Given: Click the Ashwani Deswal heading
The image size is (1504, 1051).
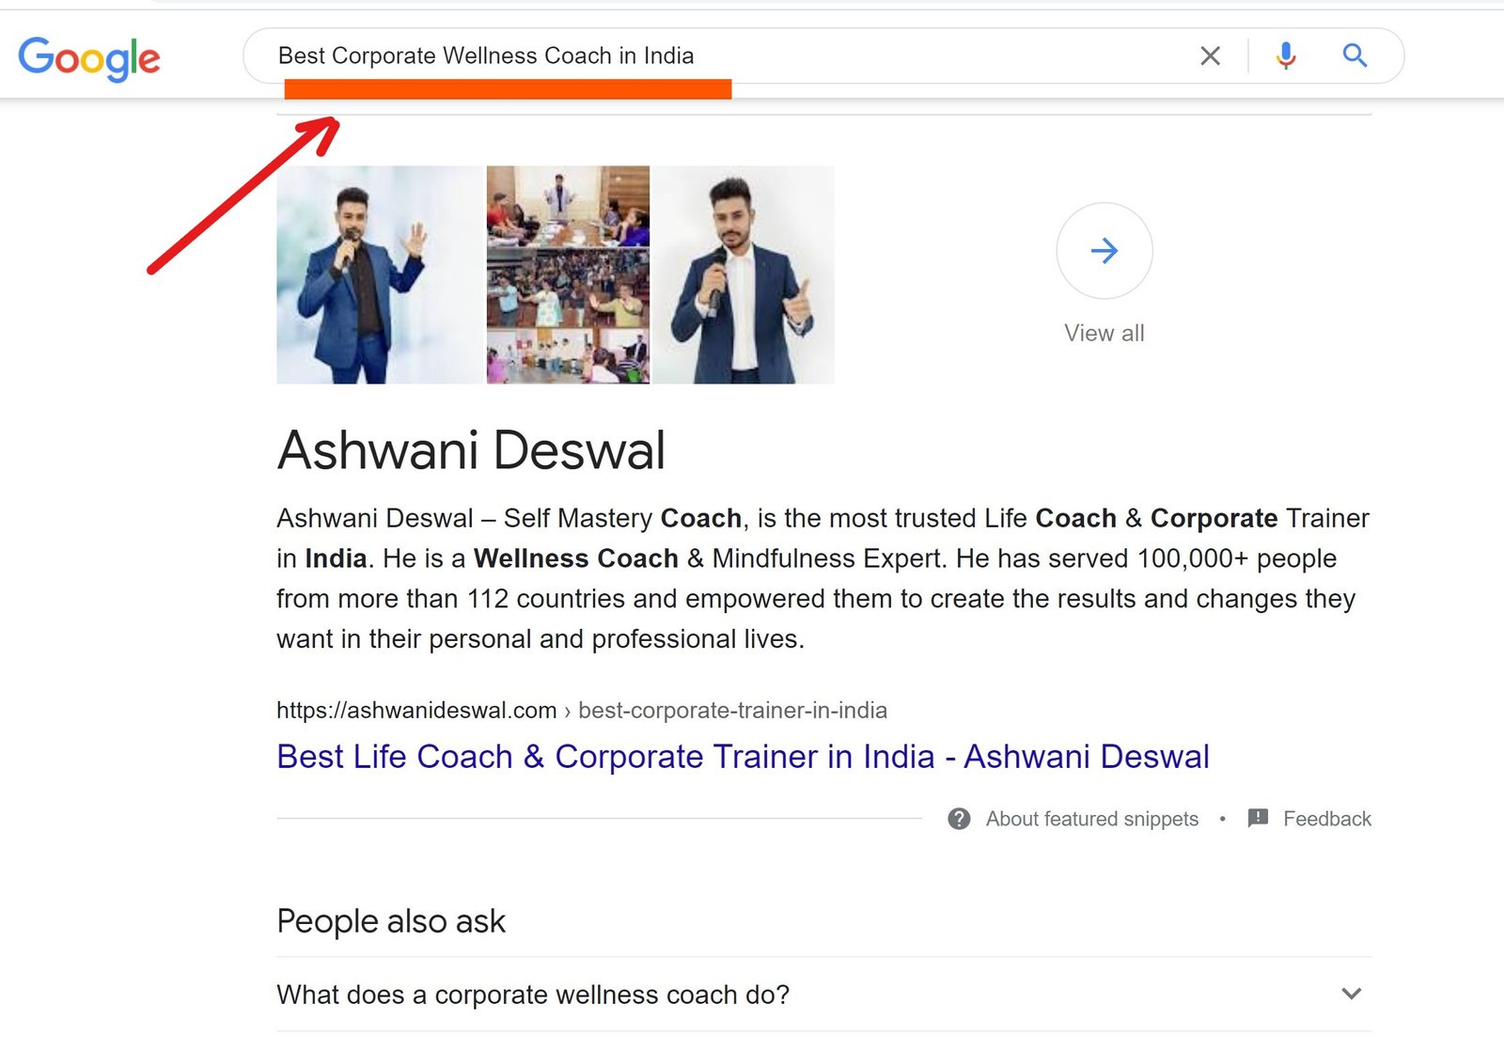Looking at the screenshot, I should (471, 450).
